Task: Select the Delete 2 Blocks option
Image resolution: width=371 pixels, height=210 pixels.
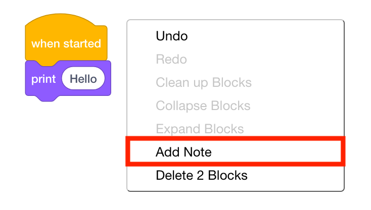Action: (201, 176)
